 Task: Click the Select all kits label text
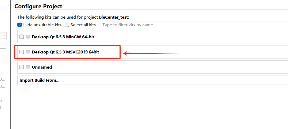(83, 25)
